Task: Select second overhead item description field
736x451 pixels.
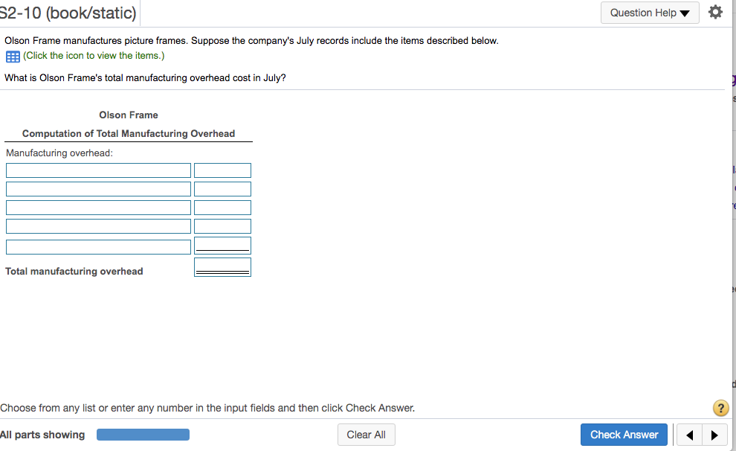Action: click(x=99, y=189)
